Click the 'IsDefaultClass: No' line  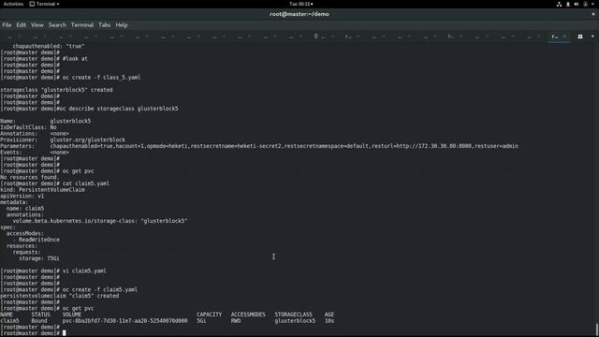pyautogui.click(x=28, y=127)
